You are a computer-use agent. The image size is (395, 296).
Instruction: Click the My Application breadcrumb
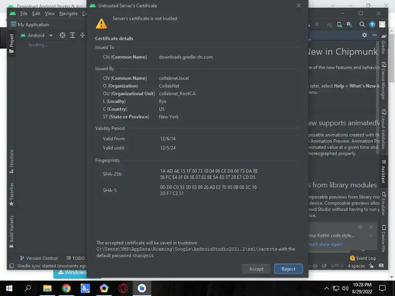click(30, 25)
